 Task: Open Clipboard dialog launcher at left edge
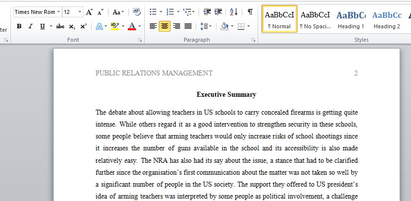tap(6, 40)
